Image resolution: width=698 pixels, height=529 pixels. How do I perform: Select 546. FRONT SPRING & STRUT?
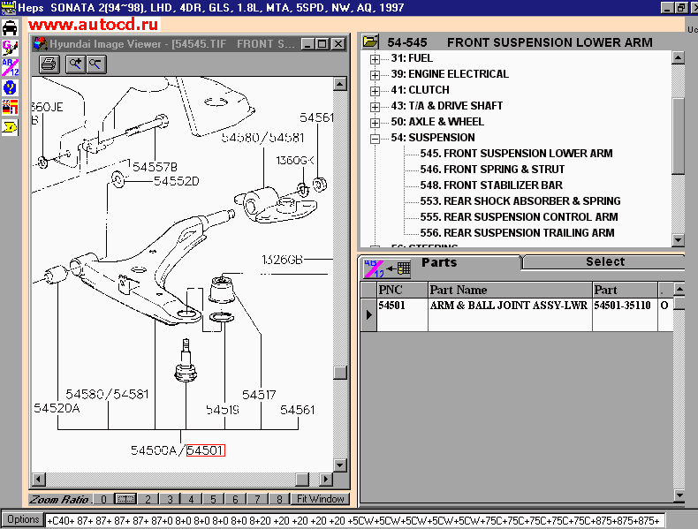492,170
